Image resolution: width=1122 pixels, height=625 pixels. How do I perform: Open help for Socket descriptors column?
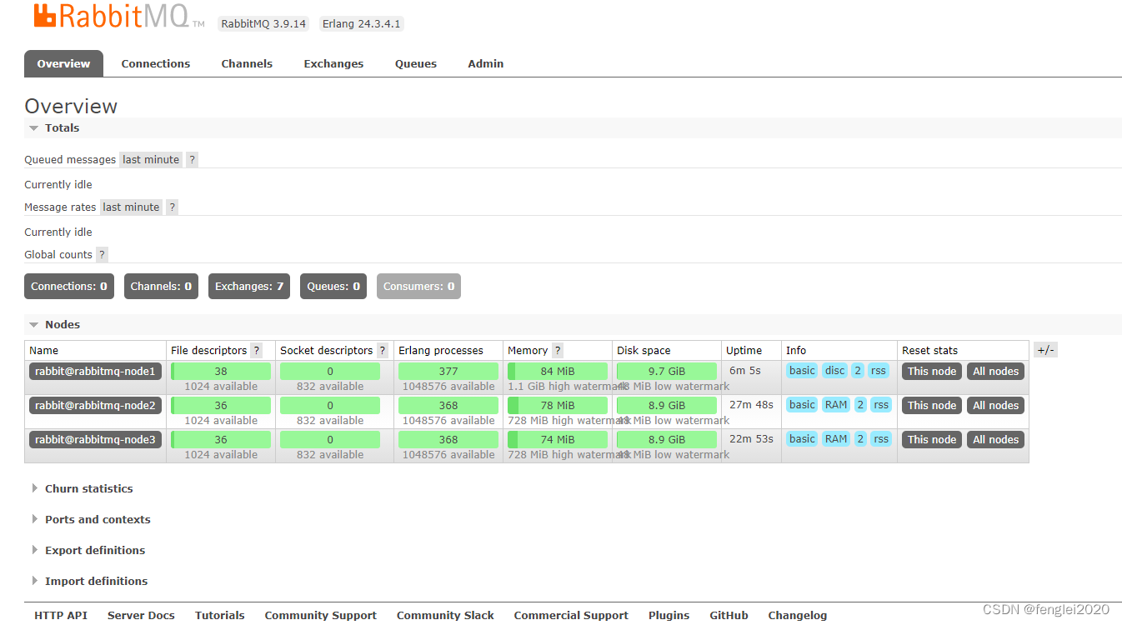[x=383, y=351]
